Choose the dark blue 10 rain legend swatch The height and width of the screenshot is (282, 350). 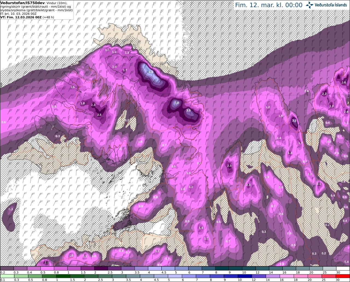[244, 276]
